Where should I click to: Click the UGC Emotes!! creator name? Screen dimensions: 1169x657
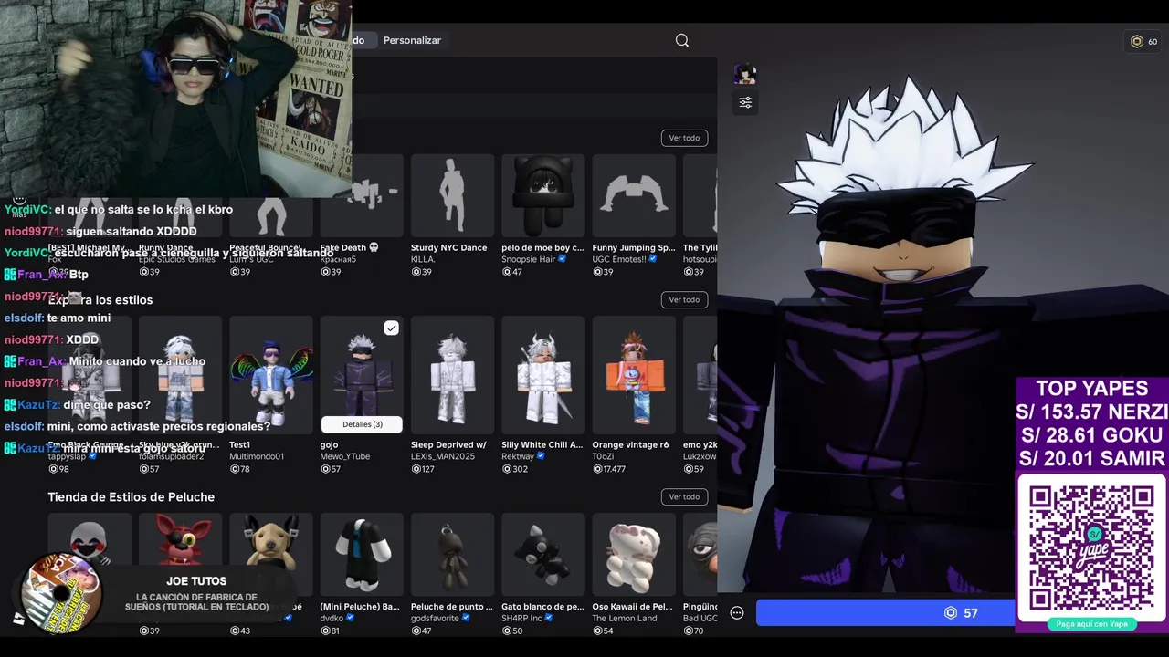coord(619,259)
